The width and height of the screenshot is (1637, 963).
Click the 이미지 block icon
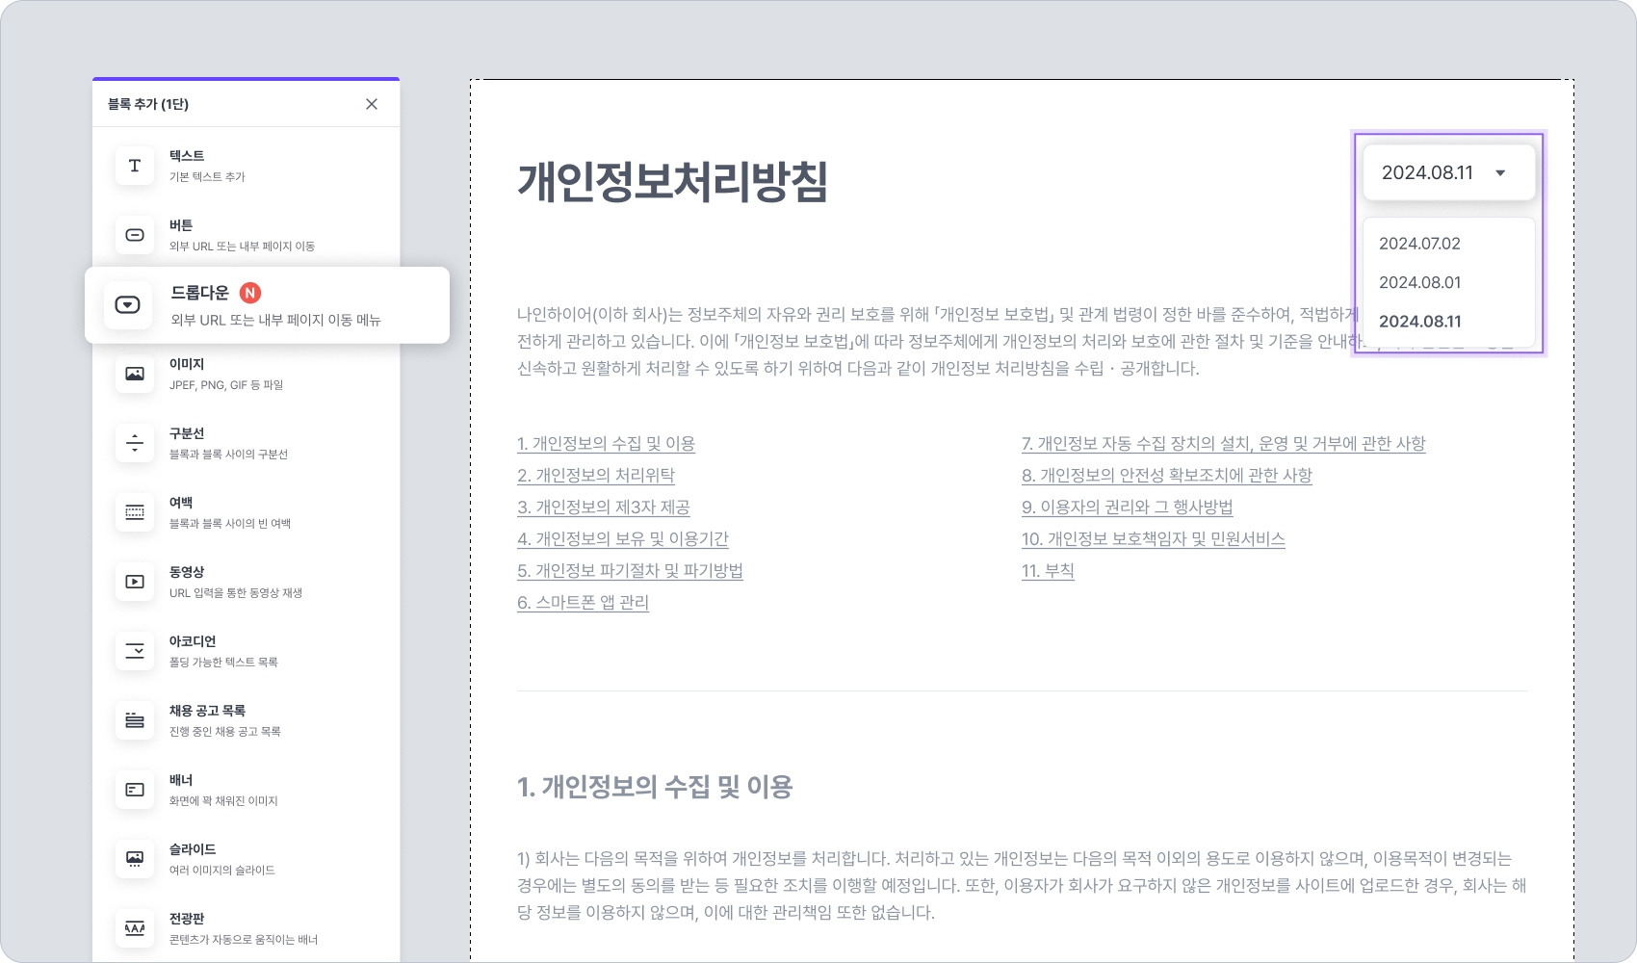click(x=135, y=374)
